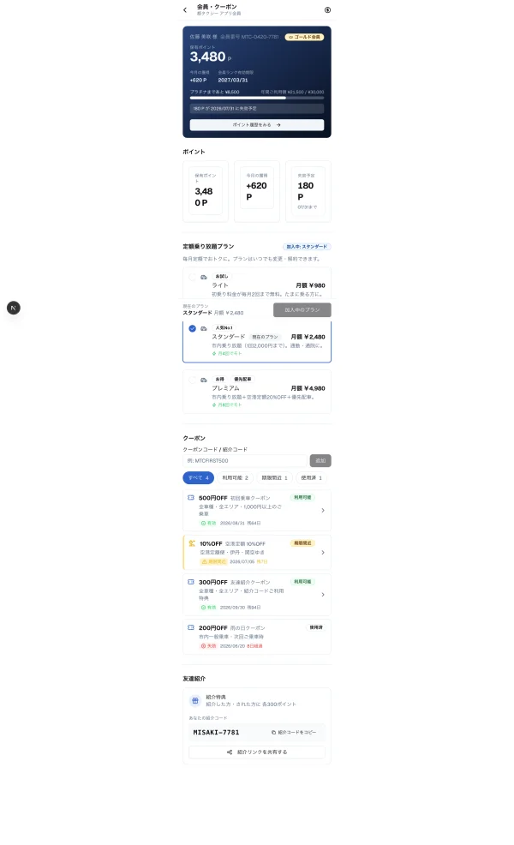Screen dimensions: 514x845
Task: Click the 現在のプラン tag beside スタンダード
Action: pyautogui.click(x=265, y=337)
